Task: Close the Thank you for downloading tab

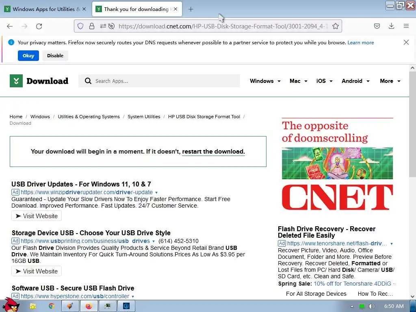Action: (x=175, y=9)
